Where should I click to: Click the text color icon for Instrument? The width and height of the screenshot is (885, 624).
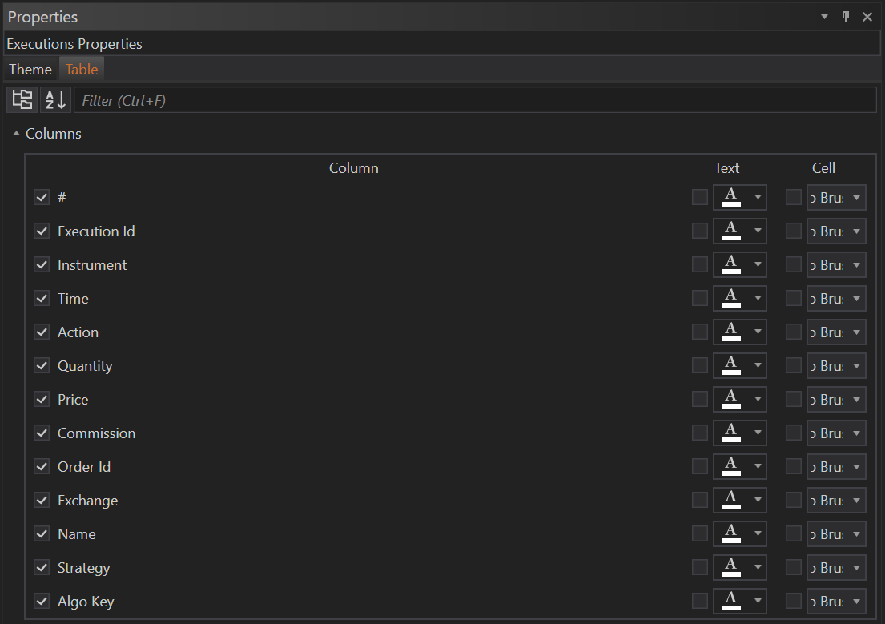(730, 265)
